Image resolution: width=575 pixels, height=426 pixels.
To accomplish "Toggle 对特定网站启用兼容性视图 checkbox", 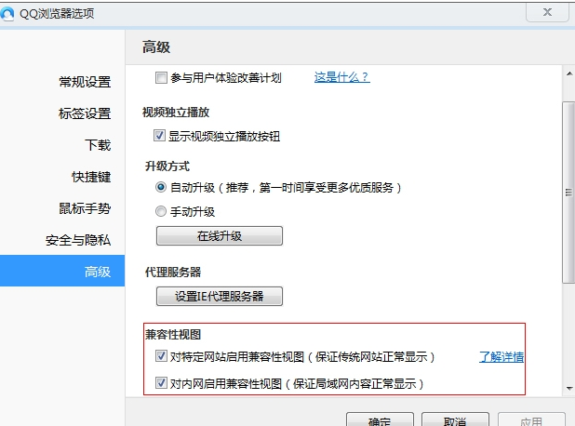I will pyautogui.click(x=161, y=355).
